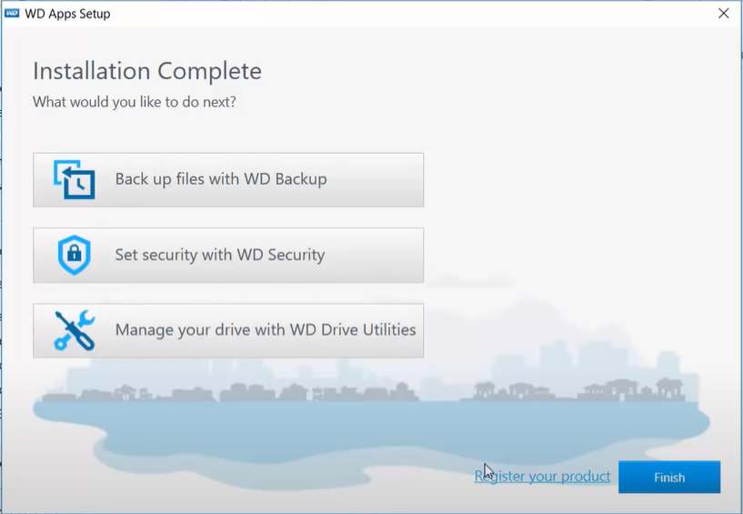This screenshot has width=743, height=514.
Task: Launch Set security with WD Security
Action: (228, 255)
